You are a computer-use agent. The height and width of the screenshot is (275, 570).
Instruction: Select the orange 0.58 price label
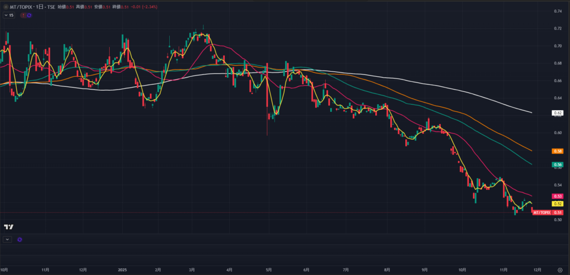coord(557,151)
